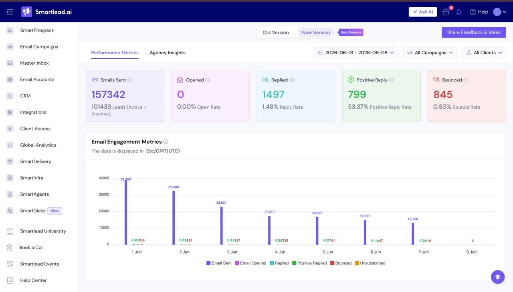The image size is (513, 292).
Task: Open Email Campaigns in the sidebar
Action: pyautogui.click(x=39, y=47)
